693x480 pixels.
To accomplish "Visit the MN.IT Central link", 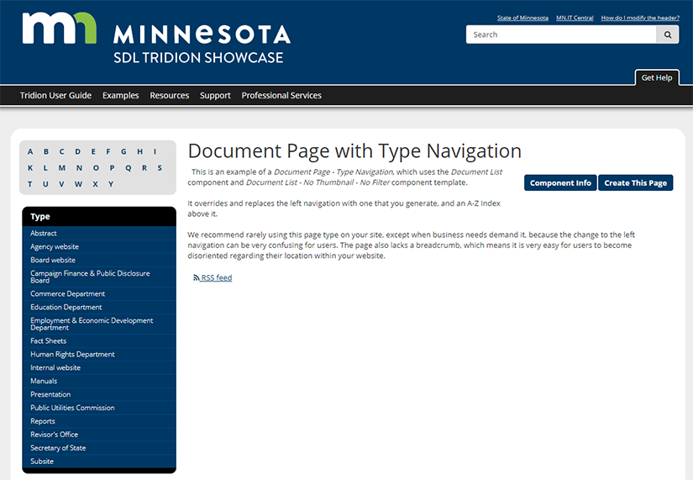I will [575, 18].
